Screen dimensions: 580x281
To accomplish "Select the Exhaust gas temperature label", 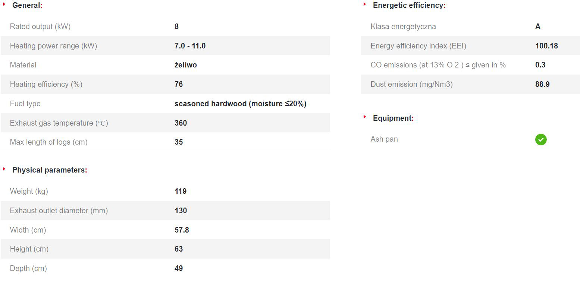I will 59,123.
